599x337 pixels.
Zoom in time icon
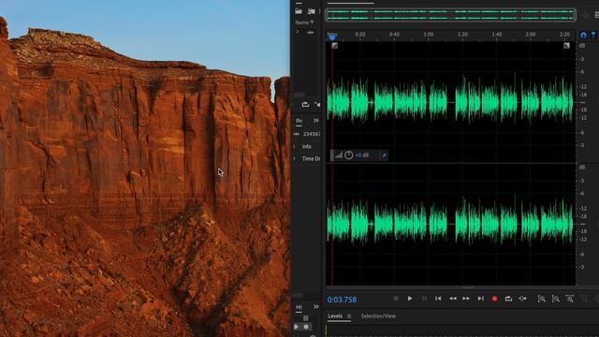point(570,299)
